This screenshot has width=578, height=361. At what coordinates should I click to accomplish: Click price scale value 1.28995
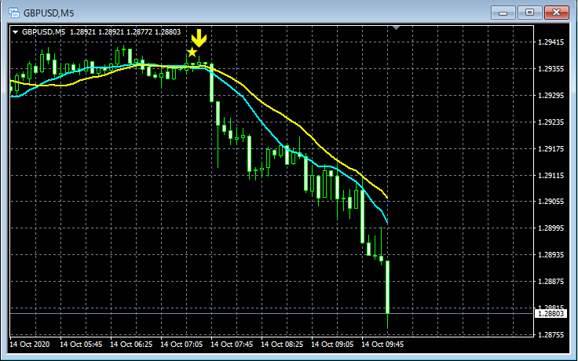(x=551, y=228)
